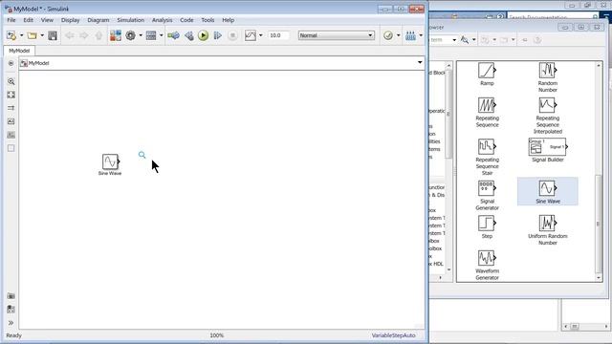The height and width of the screenshot is (344, 612).
Task: Click the Open folder toolbar icon
Action: coord(32,35)
